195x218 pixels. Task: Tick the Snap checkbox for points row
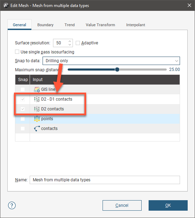(x=23, y=119)
